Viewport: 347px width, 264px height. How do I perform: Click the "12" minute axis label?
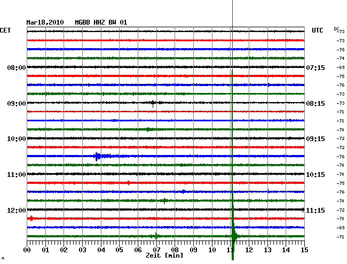[x=249, y=250]
